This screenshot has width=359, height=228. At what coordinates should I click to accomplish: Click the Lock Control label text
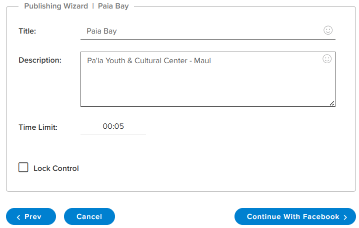click(56, 168)
